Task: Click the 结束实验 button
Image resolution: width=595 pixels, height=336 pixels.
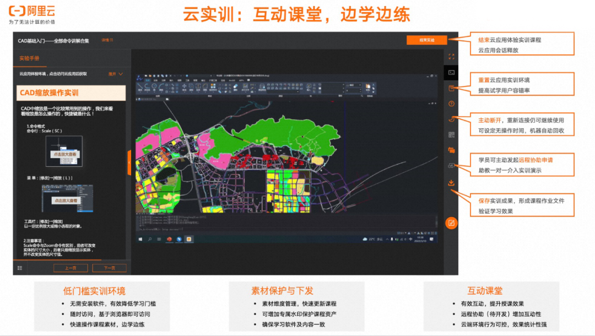Action: point(426,40)
